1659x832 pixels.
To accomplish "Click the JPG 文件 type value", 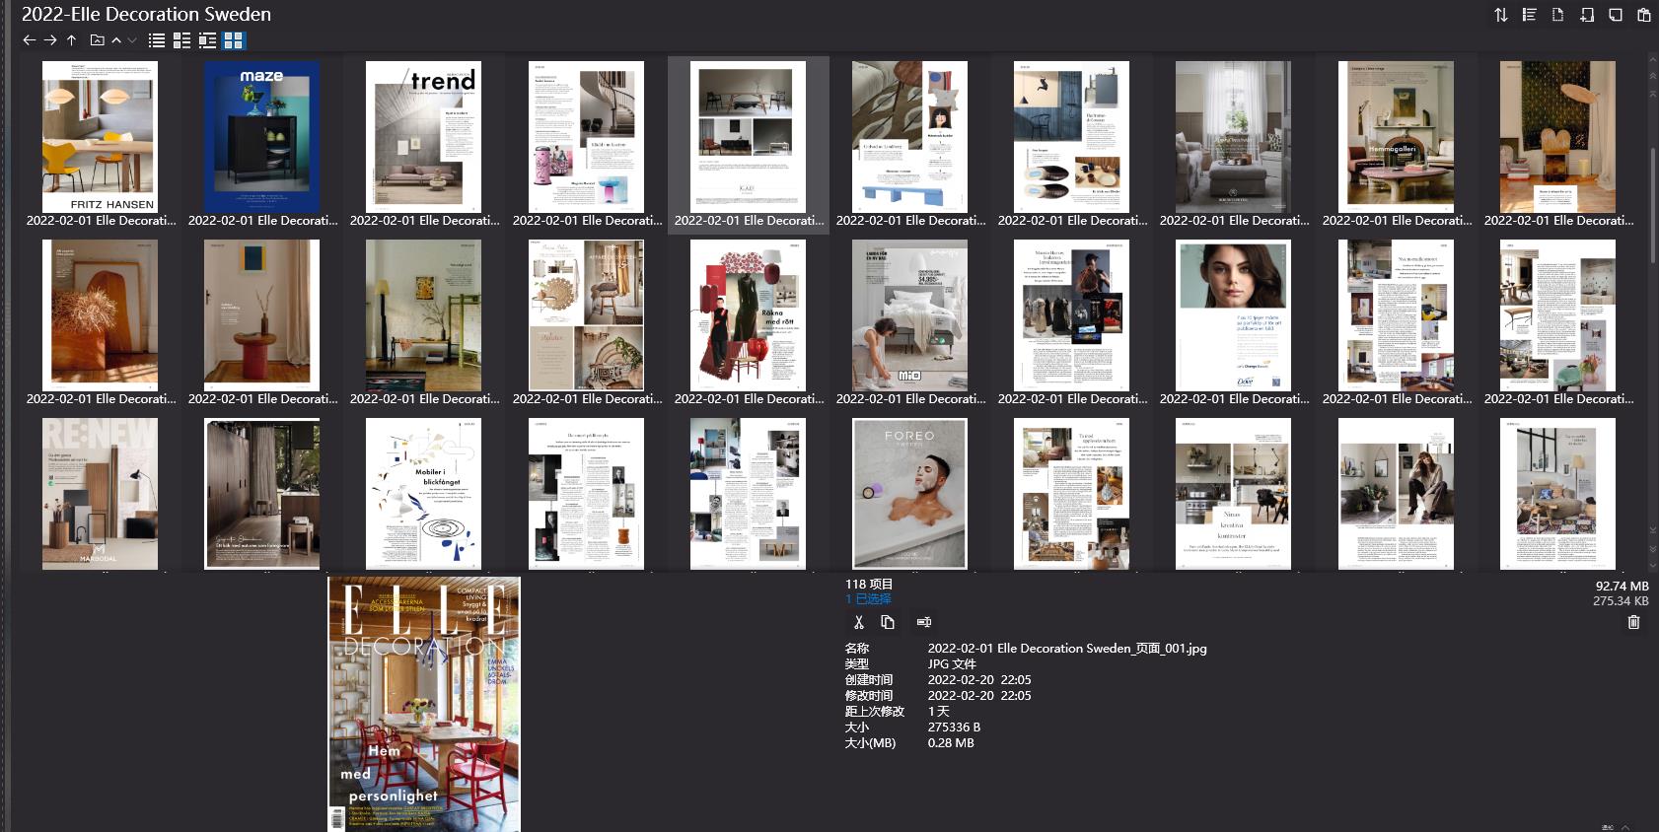I will (x=952, y=663).
